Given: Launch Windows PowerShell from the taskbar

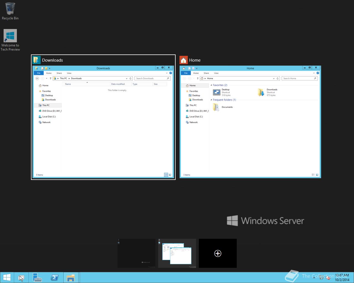Looking at the screenshot, I should pyautogui.click(x=54, y=278).
